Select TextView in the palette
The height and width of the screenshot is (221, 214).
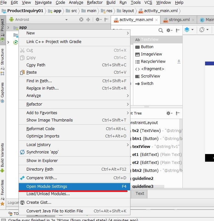click(x=158, y=40)
